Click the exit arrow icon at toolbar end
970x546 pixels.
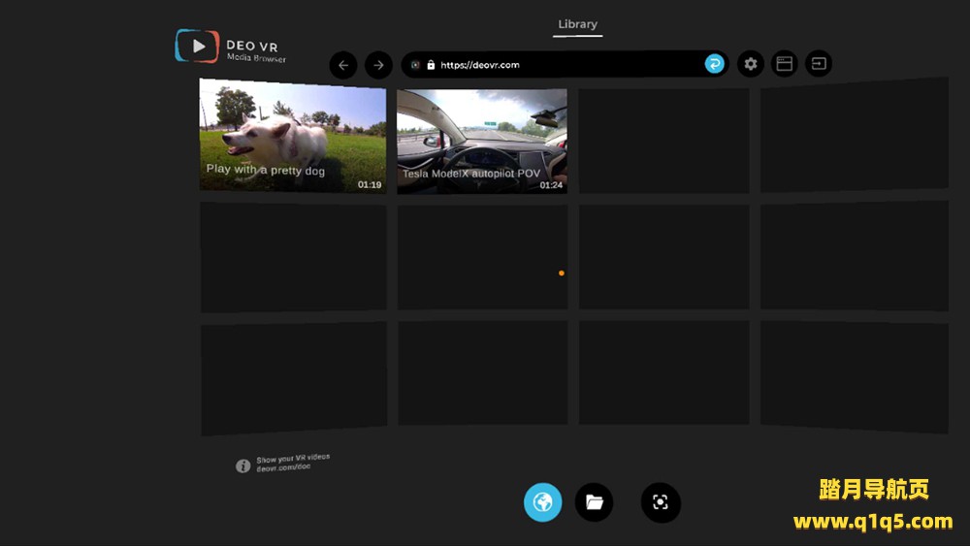tap(819, 64)
